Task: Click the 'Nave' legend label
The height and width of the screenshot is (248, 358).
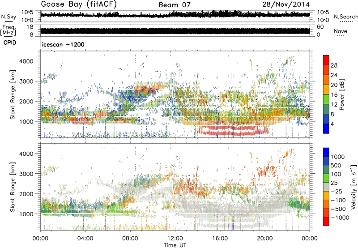Action: coord(341,31)
